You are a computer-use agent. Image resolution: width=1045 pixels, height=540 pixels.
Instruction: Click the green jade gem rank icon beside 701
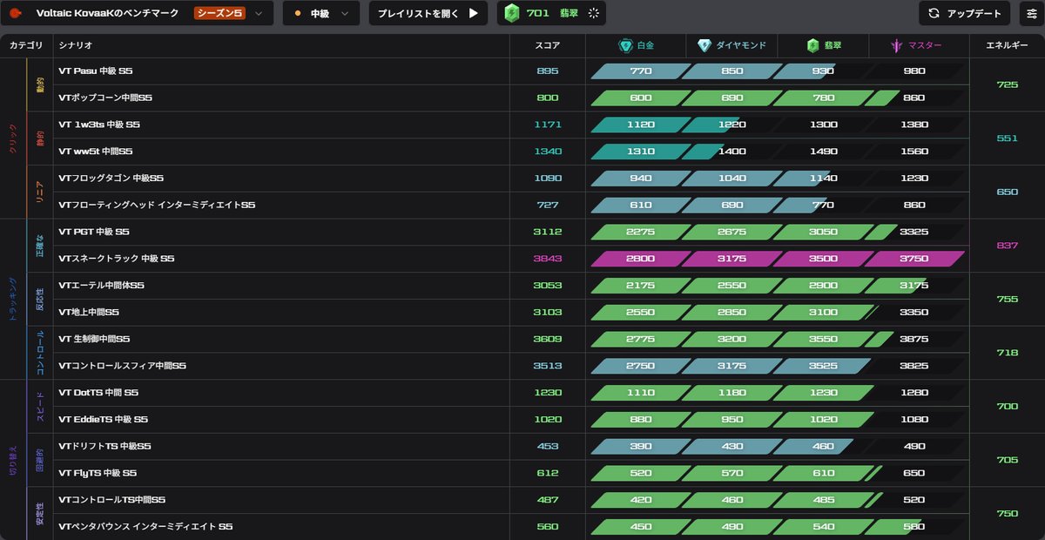pos(512,13)
